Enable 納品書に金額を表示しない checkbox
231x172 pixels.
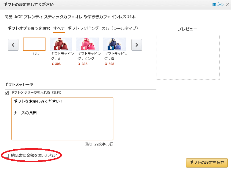coord(7,156)
